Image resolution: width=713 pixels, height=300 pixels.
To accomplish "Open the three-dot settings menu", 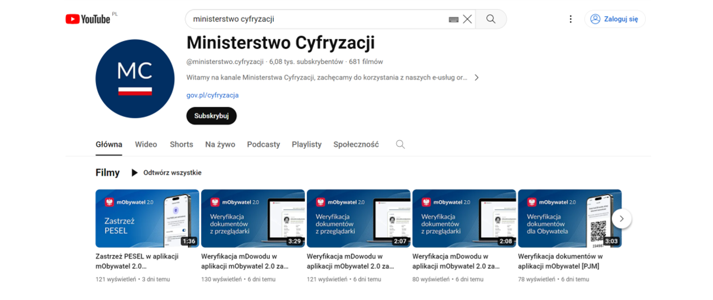I will click(x=570, y=19).
